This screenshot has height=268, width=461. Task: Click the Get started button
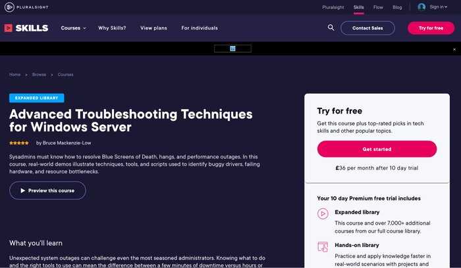377,149
